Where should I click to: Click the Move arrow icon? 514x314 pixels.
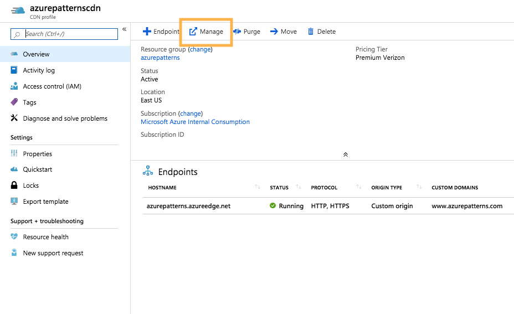click(x=274, y=32)
